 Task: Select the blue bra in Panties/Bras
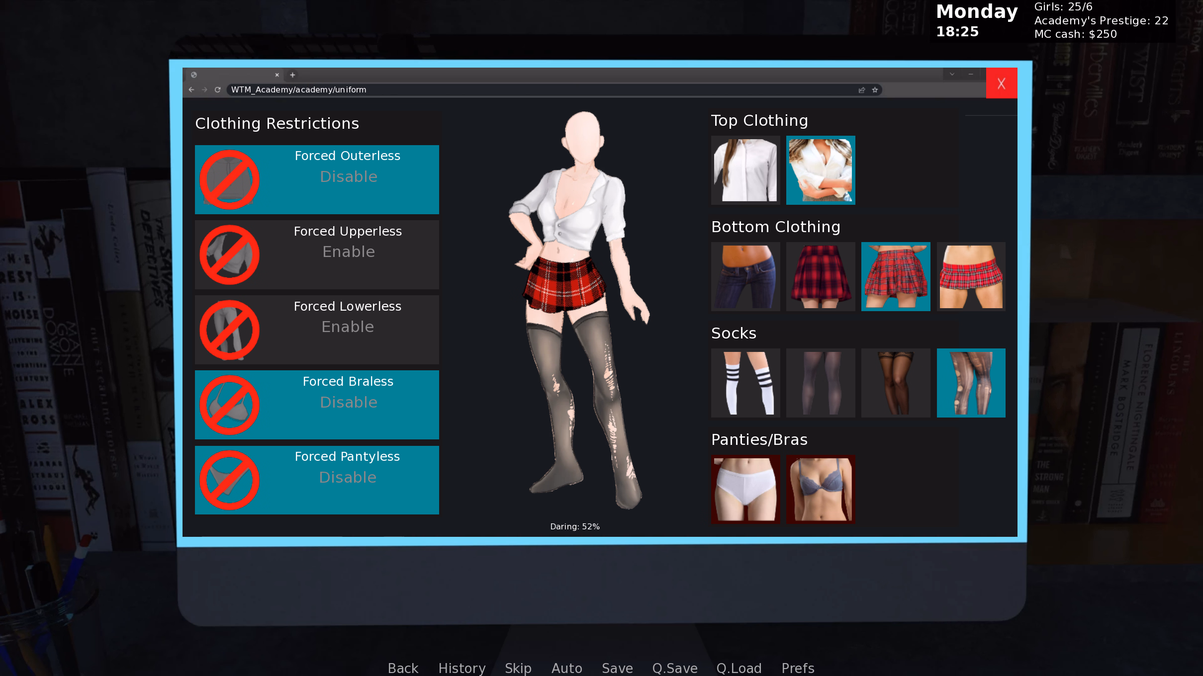tap(820, 490)
